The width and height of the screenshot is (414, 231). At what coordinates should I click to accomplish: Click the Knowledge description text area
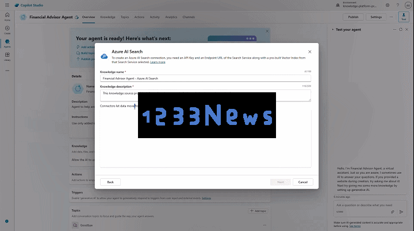[x=205, y=96]
